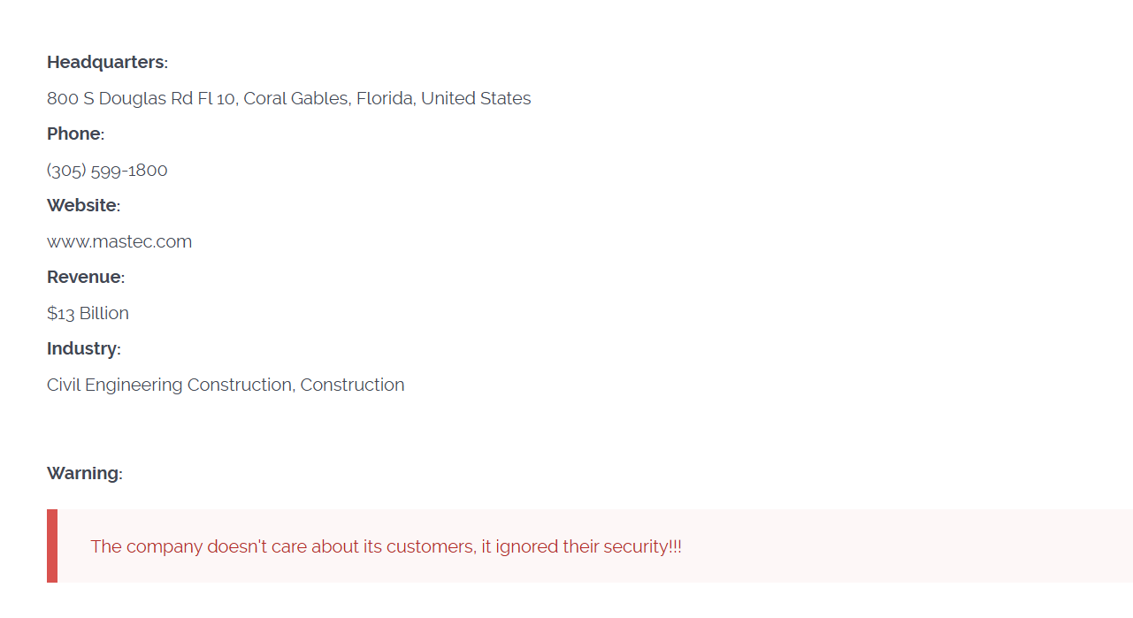The image size is (1133, 618).
Task: Click the "Civil Engineering Construction" industry text
Action: coord(169,385)
